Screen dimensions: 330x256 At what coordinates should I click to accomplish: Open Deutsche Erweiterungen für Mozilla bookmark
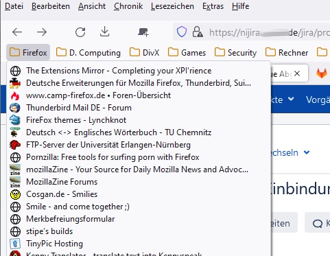(x=139, y=83)
